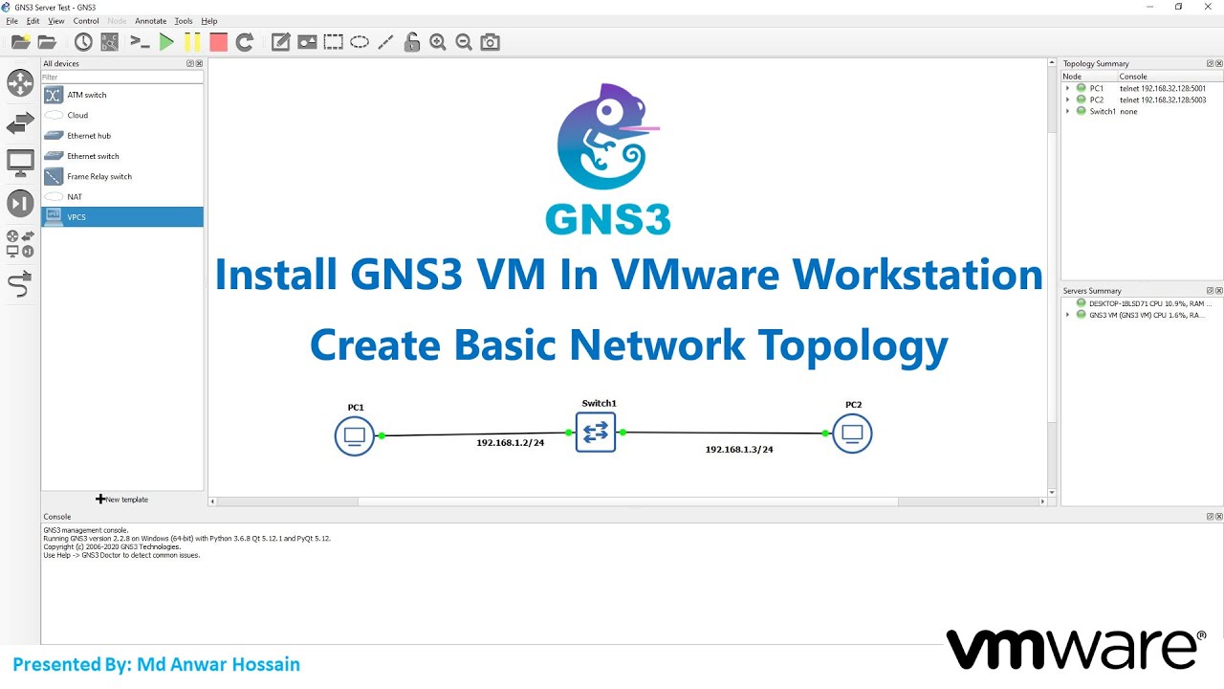The width and height of the screenshot is (1224, 689).
Task: Start all nodes with the green play button
Action: point(166,42)
